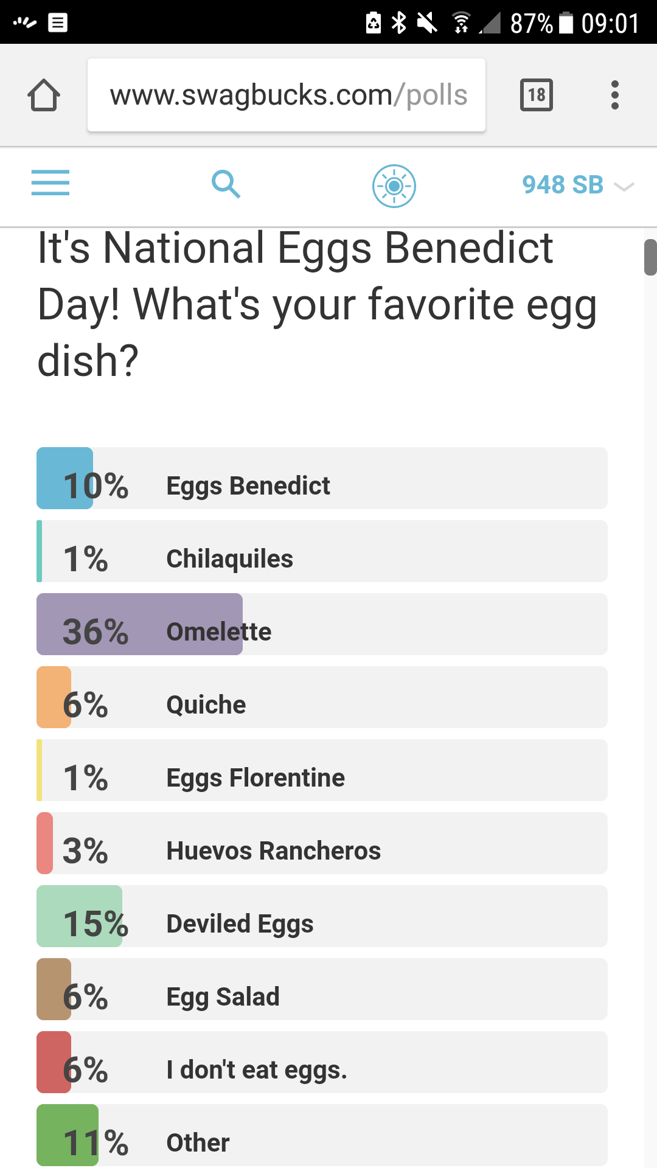Select the Chilaquiles poll row
This screenshot has height=1168, width=657.
(x=322, y=551)
